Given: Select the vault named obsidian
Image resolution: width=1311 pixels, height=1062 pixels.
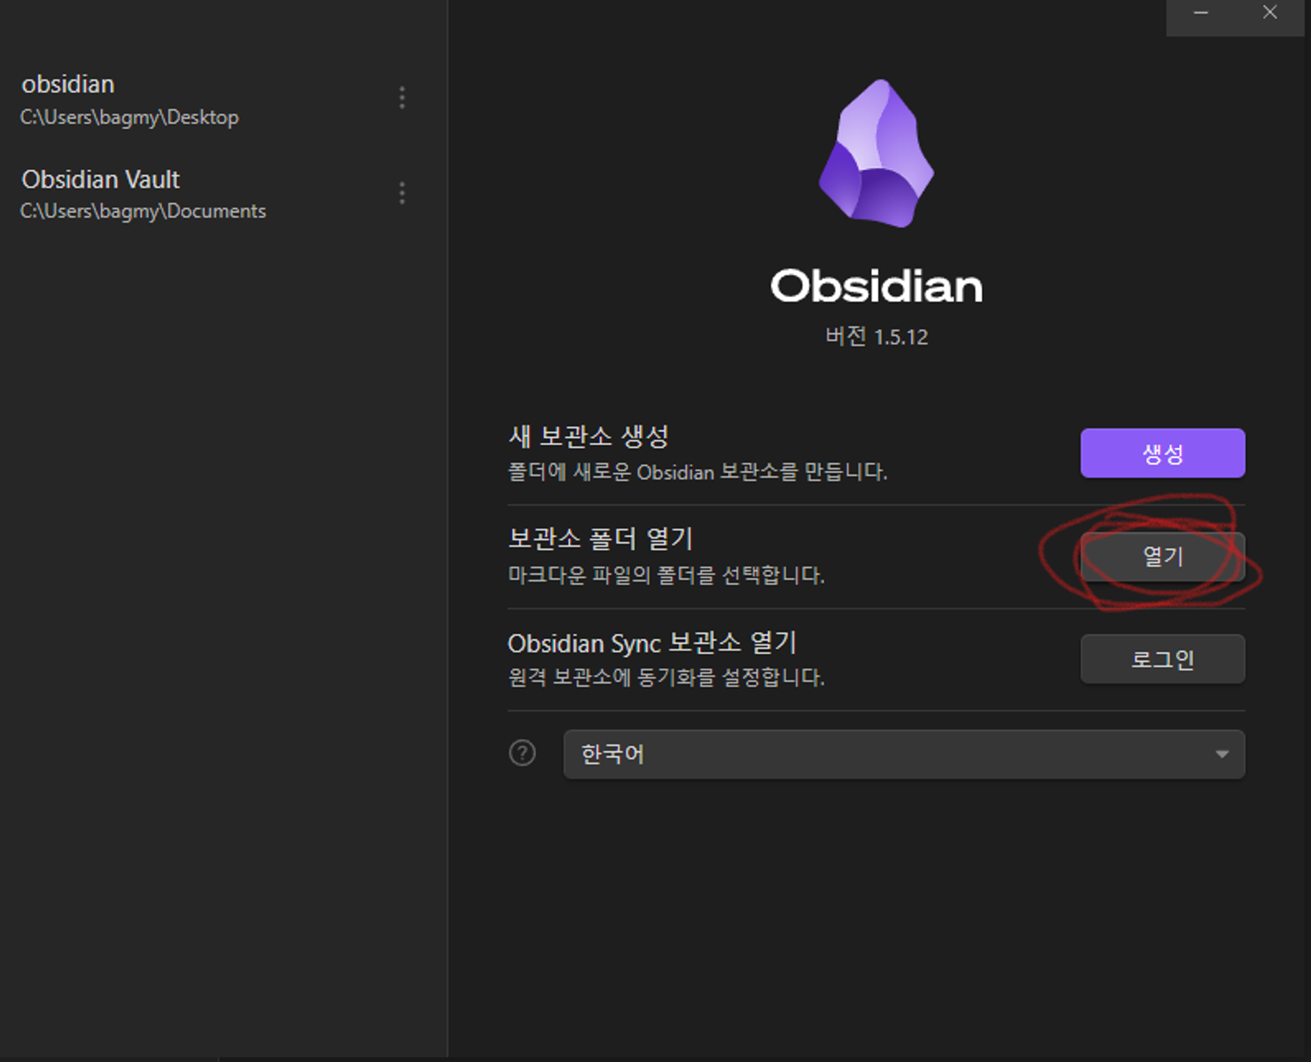Looking at the screenshot, I should pos(68,84).
